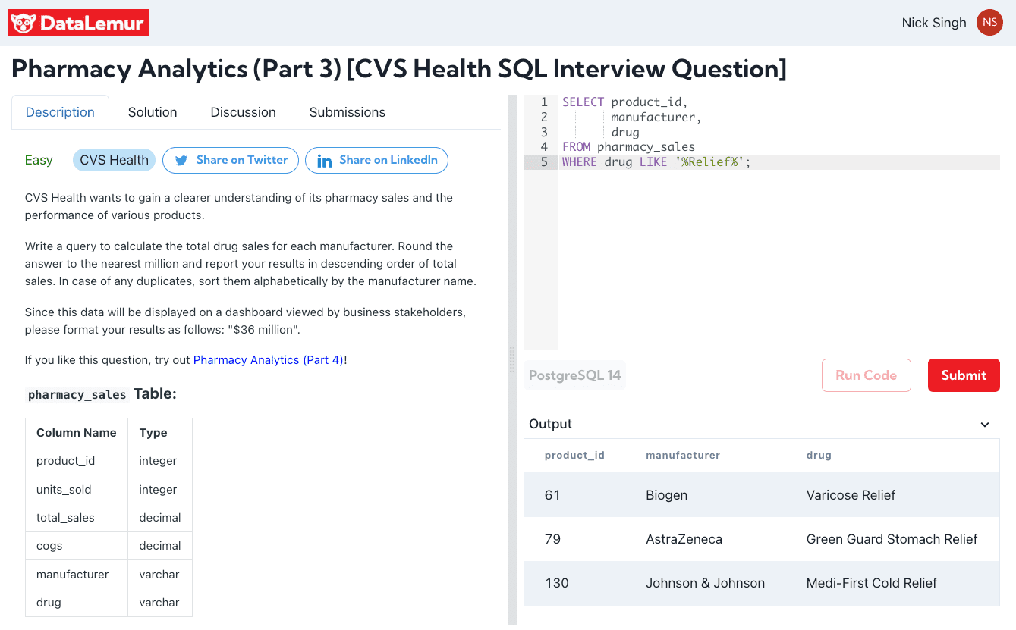This screenshot has height=630, width=1016.
Task: Click the product_id output column header
Action: tap(574, 456)
